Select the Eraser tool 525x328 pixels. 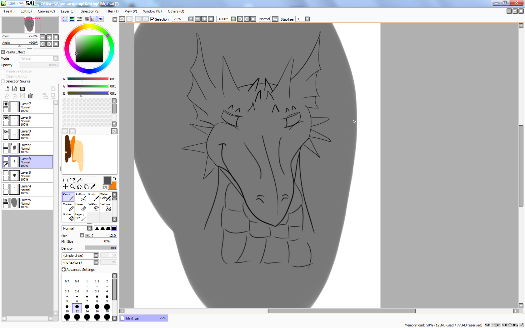click(x=81, y=207)
